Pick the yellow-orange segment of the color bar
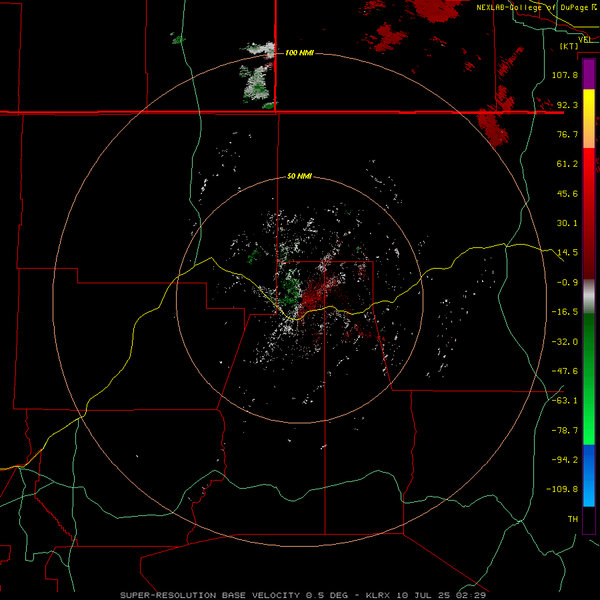This screenshot has height=600, width=600. tap(589, 119)
